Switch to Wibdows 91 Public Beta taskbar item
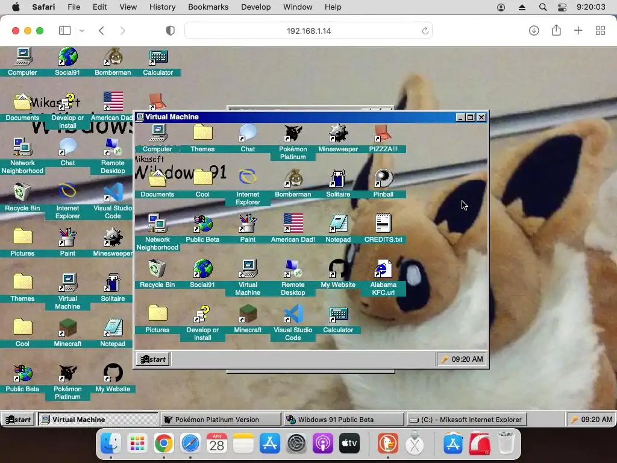Viewport: 617px width, 463px height. click(344, 420)
